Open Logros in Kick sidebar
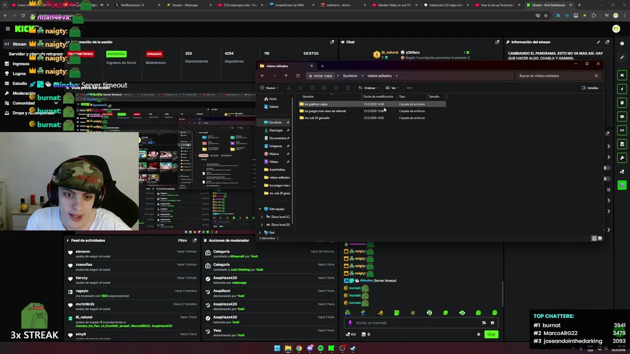 [x=19, y=74]
